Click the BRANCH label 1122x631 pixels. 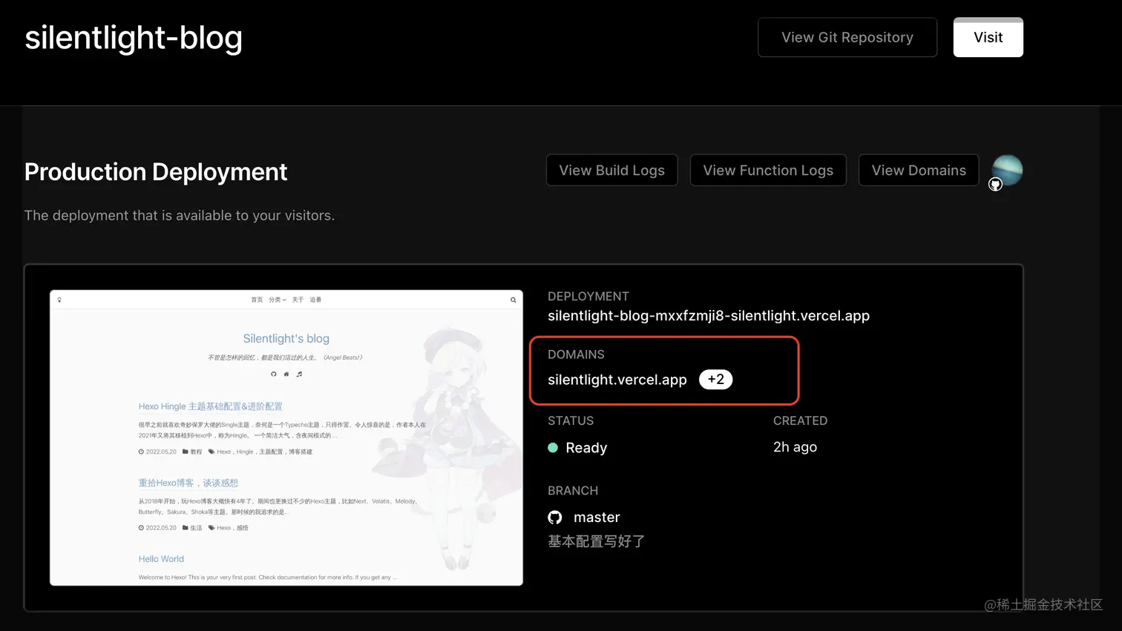pos(573,491)
